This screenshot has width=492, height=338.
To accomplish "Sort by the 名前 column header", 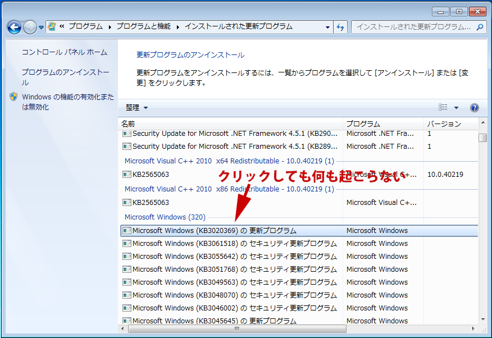I will pyautogui.click(x=230, y=124).
